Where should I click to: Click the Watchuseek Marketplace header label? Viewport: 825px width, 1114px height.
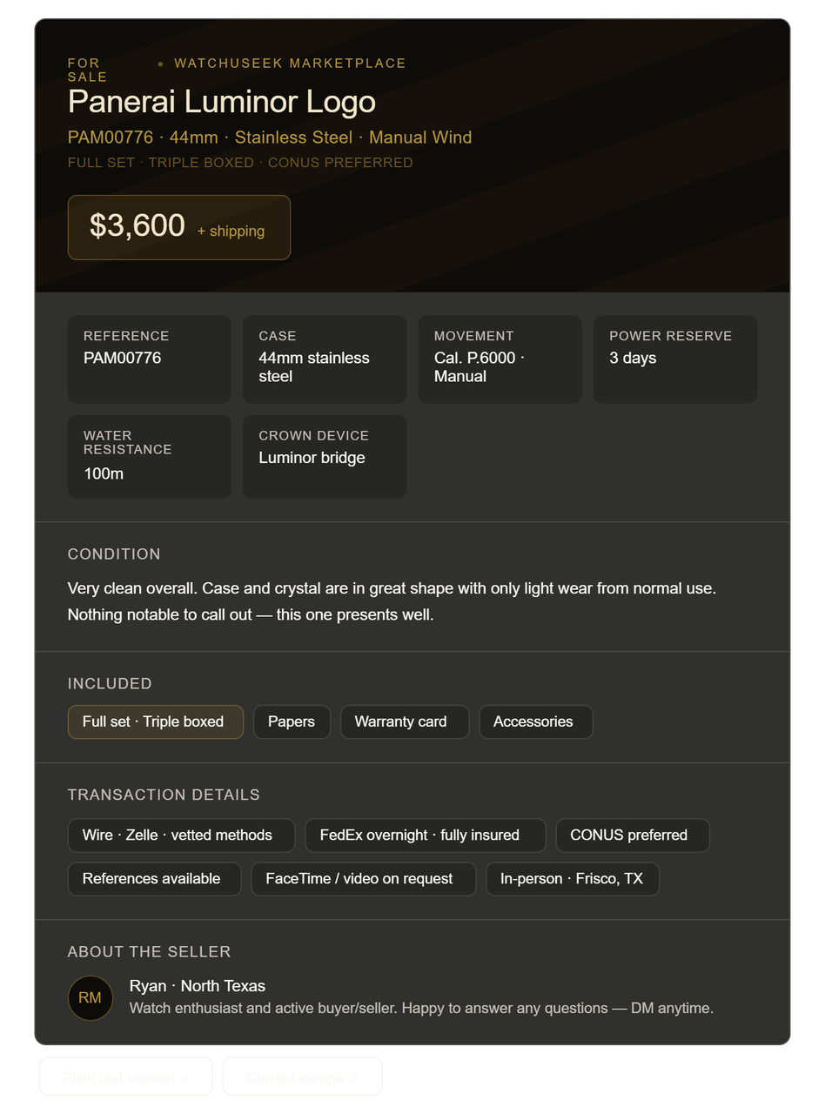(290, 64)
